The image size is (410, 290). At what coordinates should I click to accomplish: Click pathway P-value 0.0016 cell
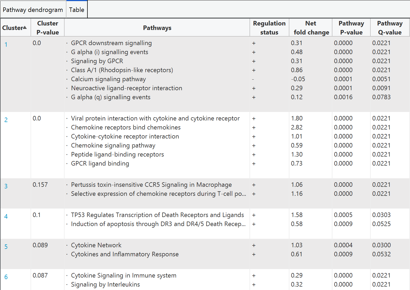click(x=343, y=97)
